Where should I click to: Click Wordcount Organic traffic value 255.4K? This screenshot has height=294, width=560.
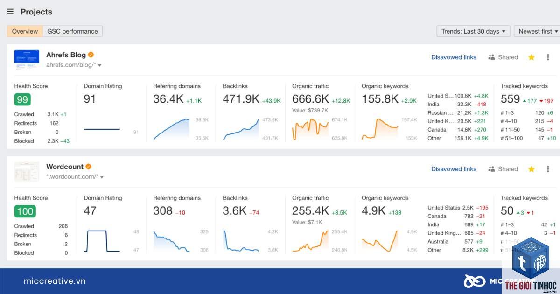(310, 211)
